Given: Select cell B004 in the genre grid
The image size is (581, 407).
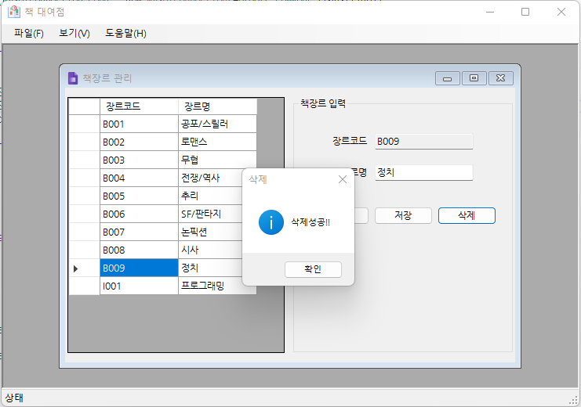Looking at the screenshot, I should pyautogui.click(x=139, y=178).
